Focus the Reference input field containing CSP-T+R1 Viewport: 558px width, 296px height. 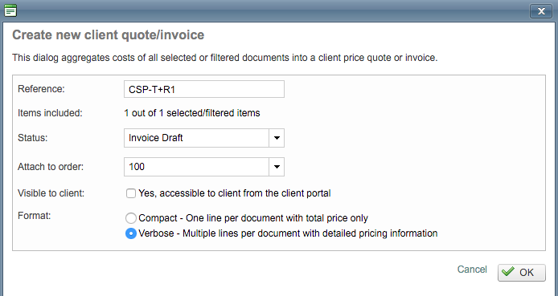click(204, 89)
